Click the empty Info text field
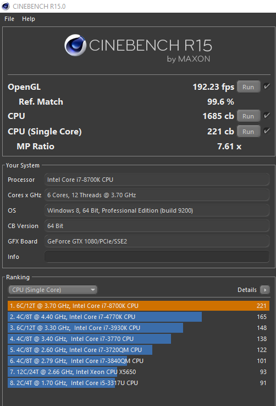This screenshot has height=406, width=276. (x=157, y=257)
